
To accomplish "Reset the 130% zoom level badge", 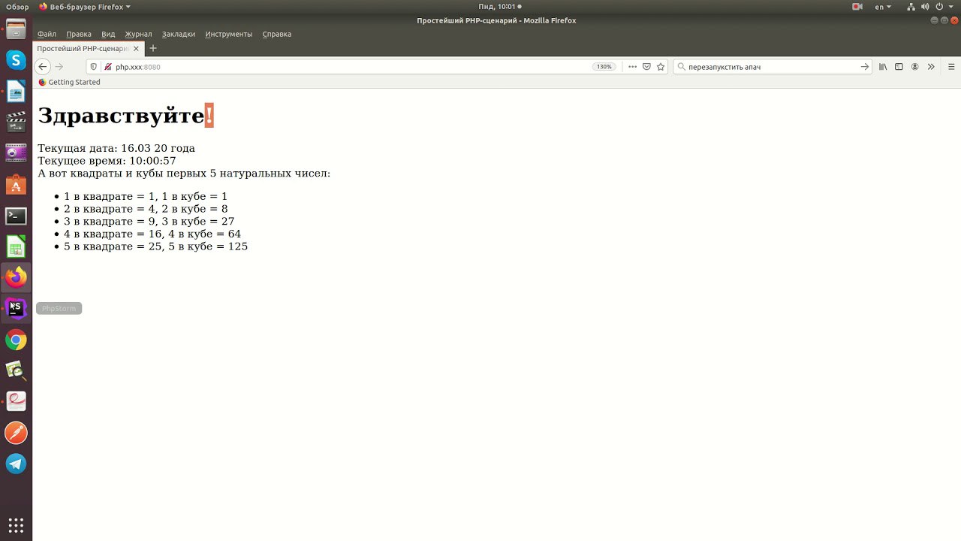I will click(x=604, y=67).
